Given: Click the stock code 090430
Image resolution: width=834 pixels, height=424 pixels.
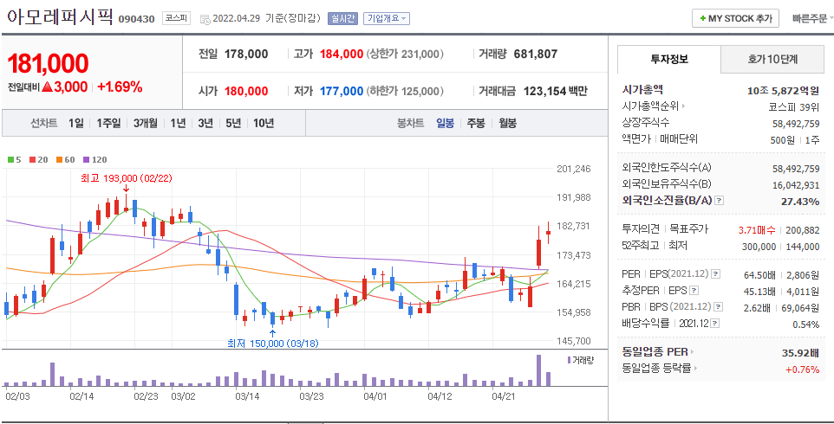Looking at the screenshot, I should (x=136, y=19).
